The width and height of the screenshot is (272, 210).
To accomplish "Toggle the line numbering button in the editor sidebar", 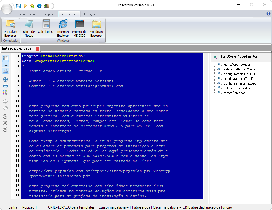I will pyautogui.click(x=6, y=64).
